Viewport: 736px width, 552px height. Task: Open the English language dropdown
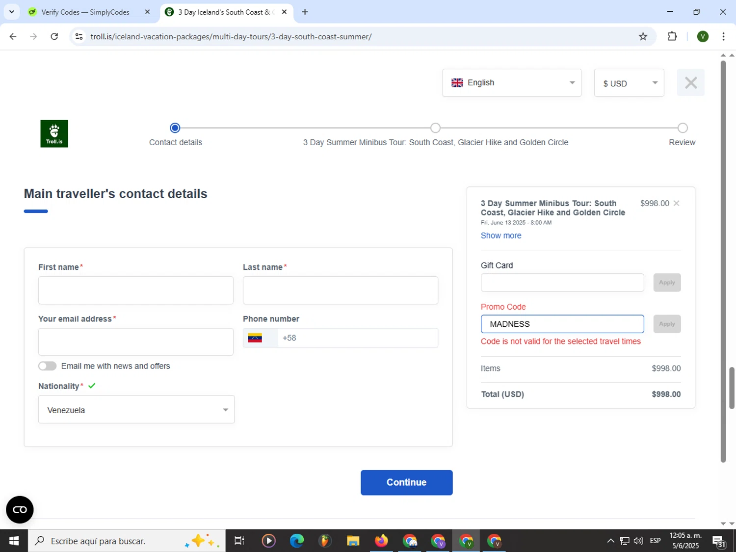tap(512, 82)
